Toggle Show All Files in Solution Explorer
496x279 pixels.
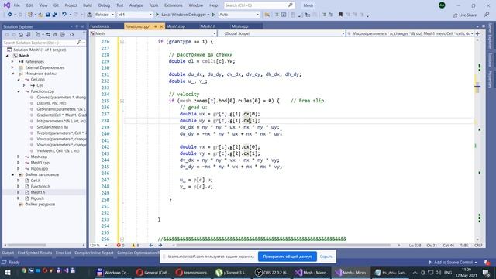62,34
